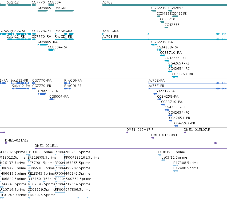
Task: Select the CG8004-RA transcript label
Action: (x=57, y=47)
